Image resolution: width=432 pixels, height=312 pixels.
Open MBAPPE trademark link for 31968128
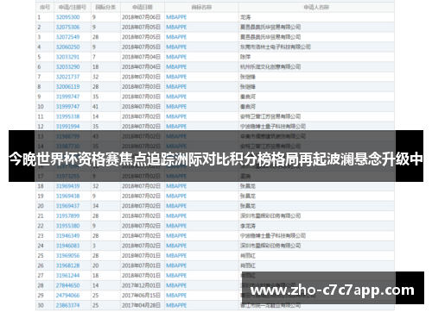click(x=176, y=265)
